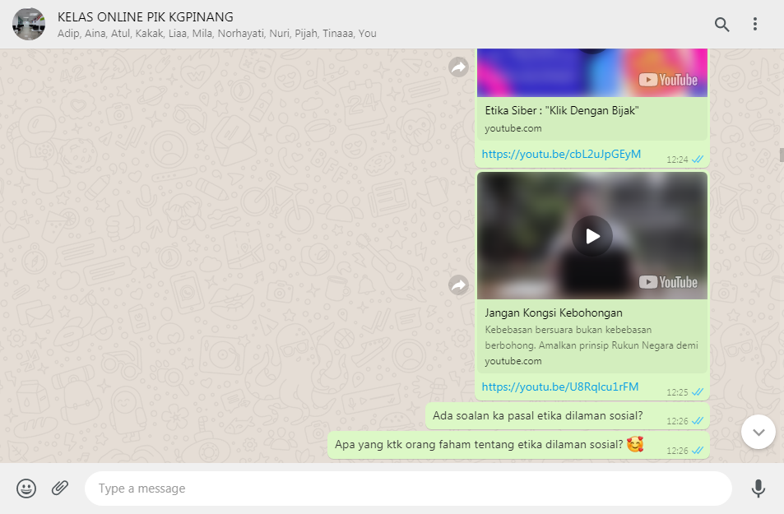Viewport: 784px width, 514px height.
Task: Open the three-dot chat menu
Action: [x=755, y=25]
